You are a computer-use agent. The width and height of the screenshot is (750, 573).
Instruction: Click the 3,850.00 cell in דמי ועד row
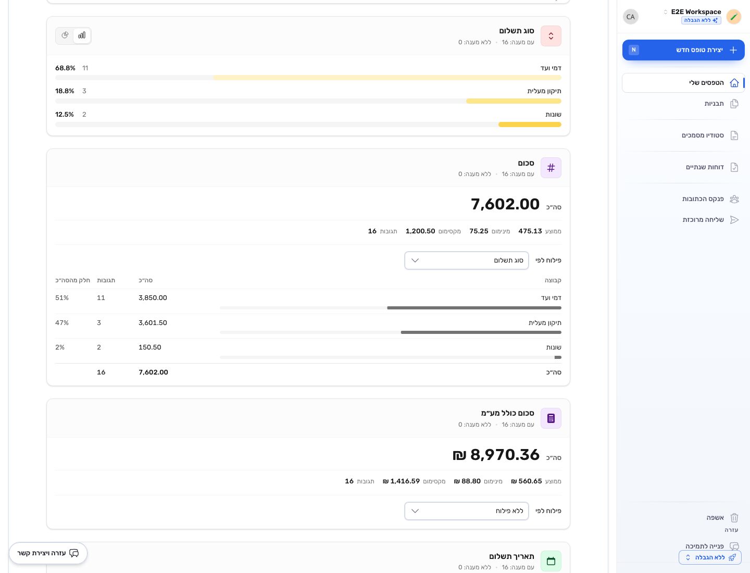tap(153, 298)
